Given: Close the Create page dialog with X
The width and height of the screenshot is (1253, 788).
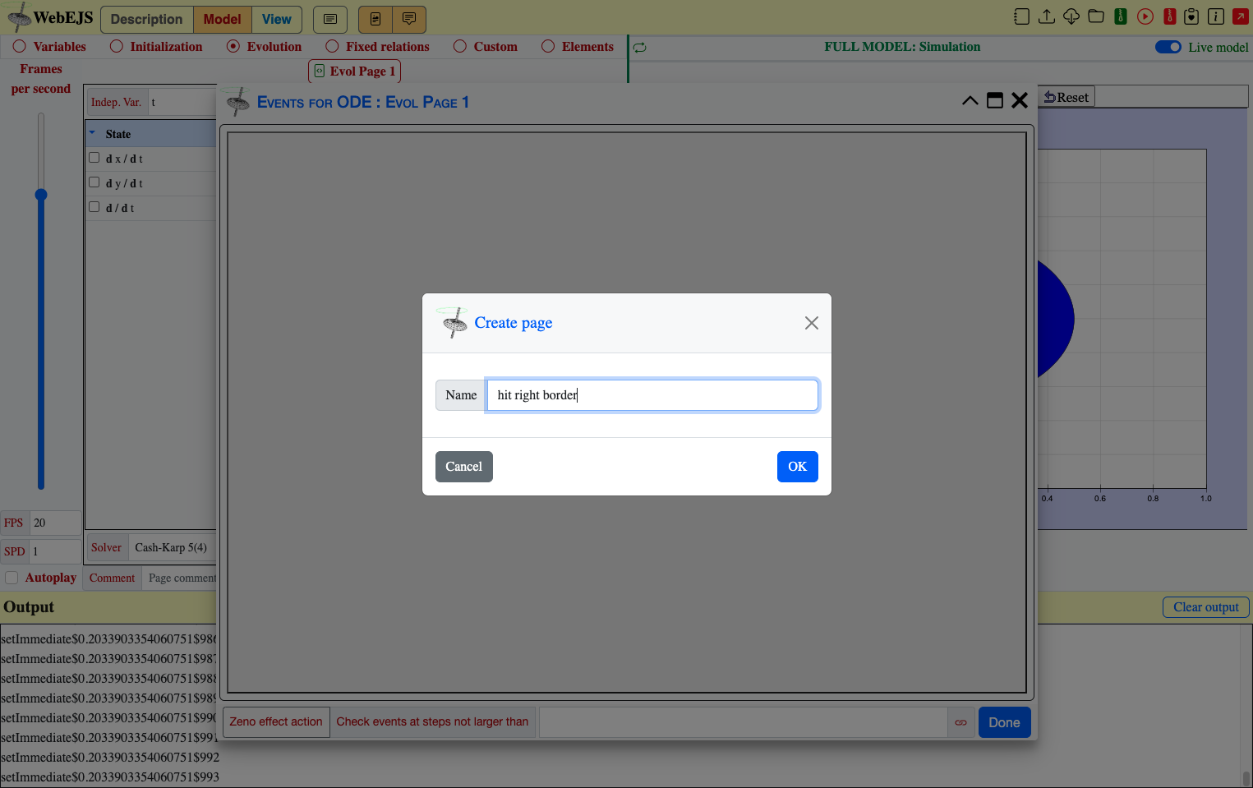Looking at the screenshot, I should pyautogui.click(x=812, y=323).
